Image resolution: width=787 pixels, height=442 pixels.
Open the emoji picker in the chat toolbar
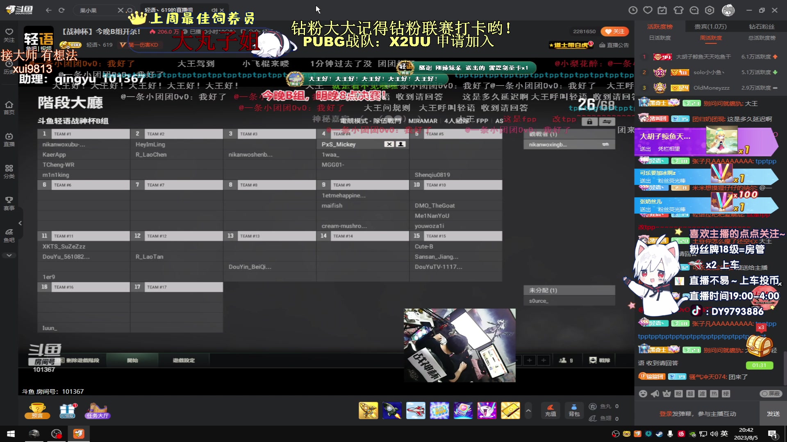coord(643,393)
